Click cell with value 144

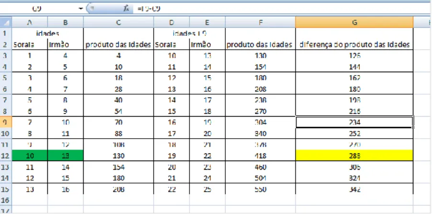(x=354, y=66)
